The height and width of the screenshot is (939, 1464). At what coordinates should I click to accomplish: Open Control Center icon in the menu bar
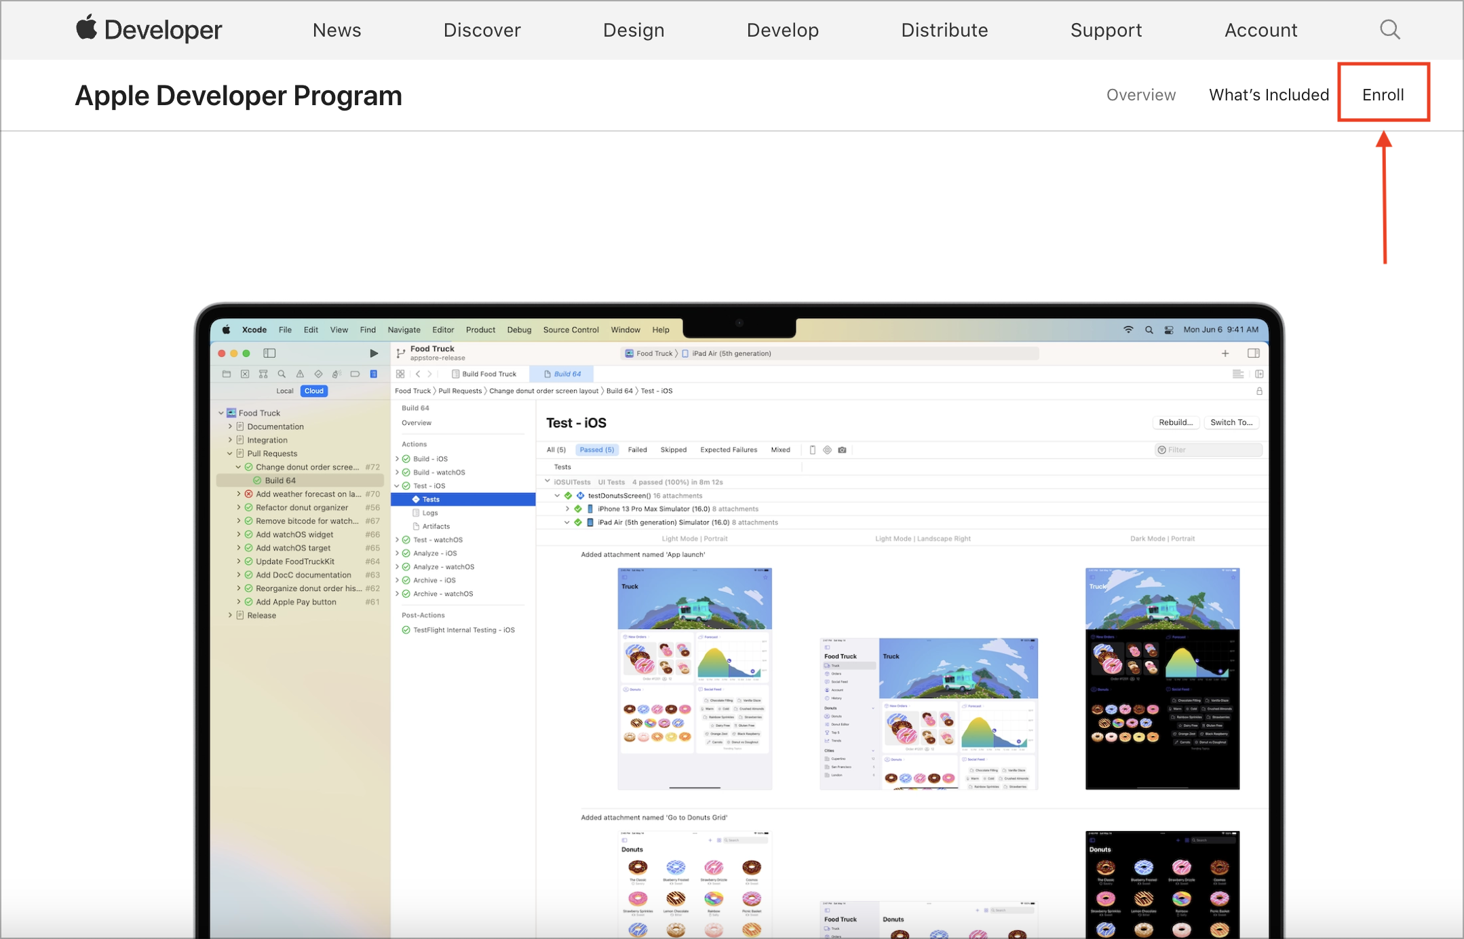click(1169, 330)
